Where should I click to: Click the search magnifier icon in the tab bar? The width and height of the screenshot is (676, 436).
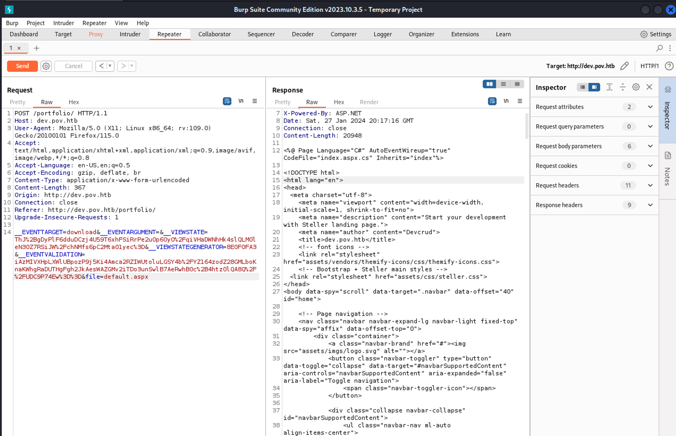tap(659, 48)
